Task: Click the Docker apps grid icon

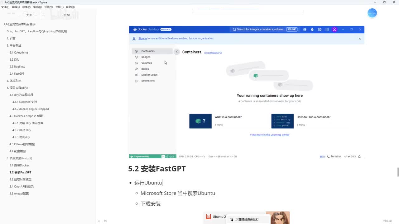Action: (x=327, y=29)
